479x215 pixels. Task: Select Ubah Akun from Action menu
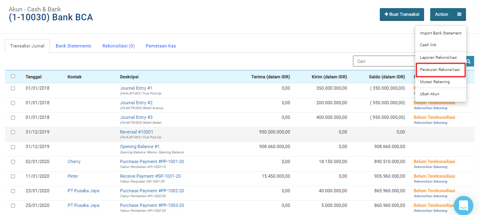coord(440,94)
